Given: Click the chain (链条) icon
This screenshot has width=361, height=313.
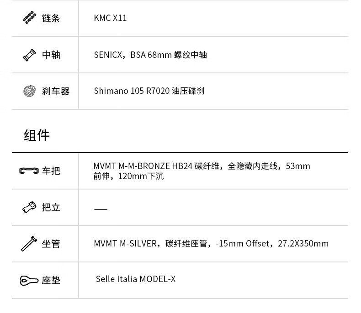Looking at the screenshot, I should (x=29, y=17).
